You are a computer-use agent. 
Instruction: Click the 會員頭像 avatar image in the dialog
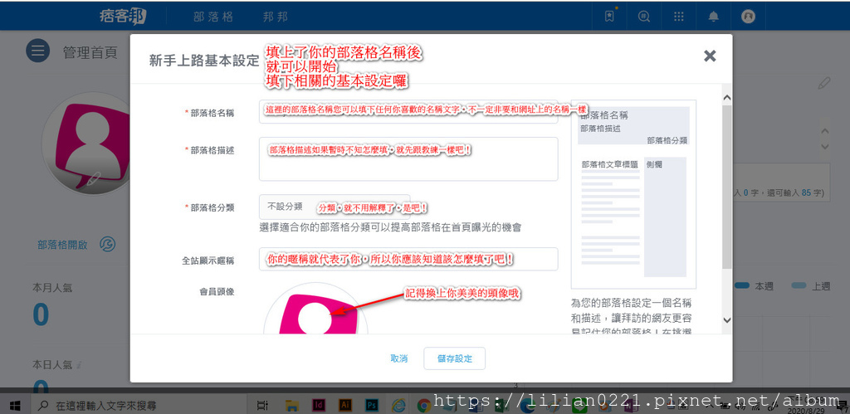point(316,309)
